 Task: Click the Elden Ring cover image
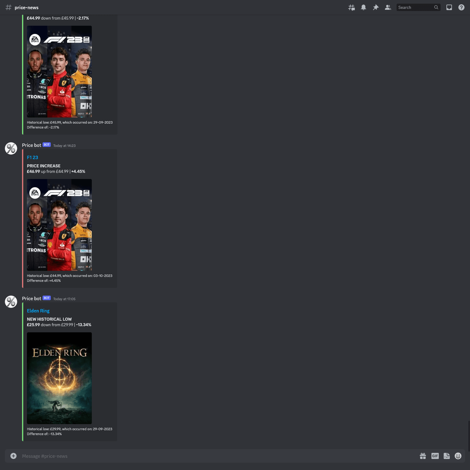pos(59,378)
